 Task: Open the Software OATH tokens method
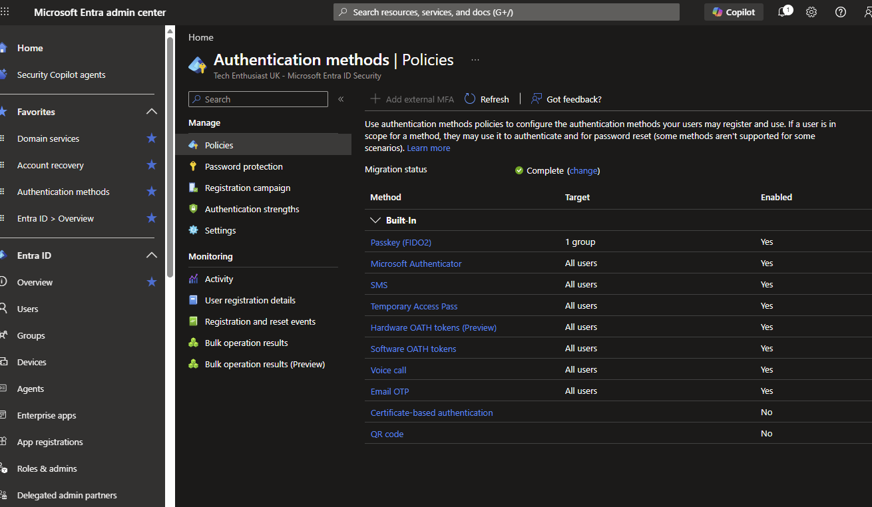pos(413,349)
